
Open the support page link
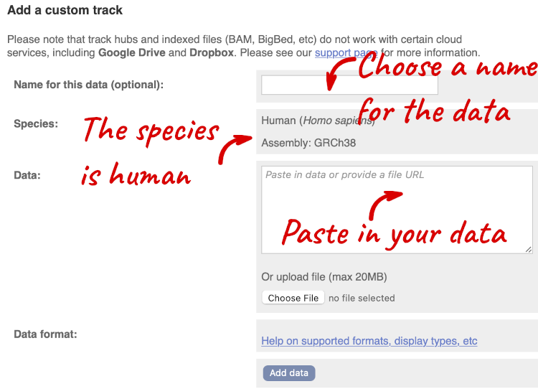[x=346, y=53]
